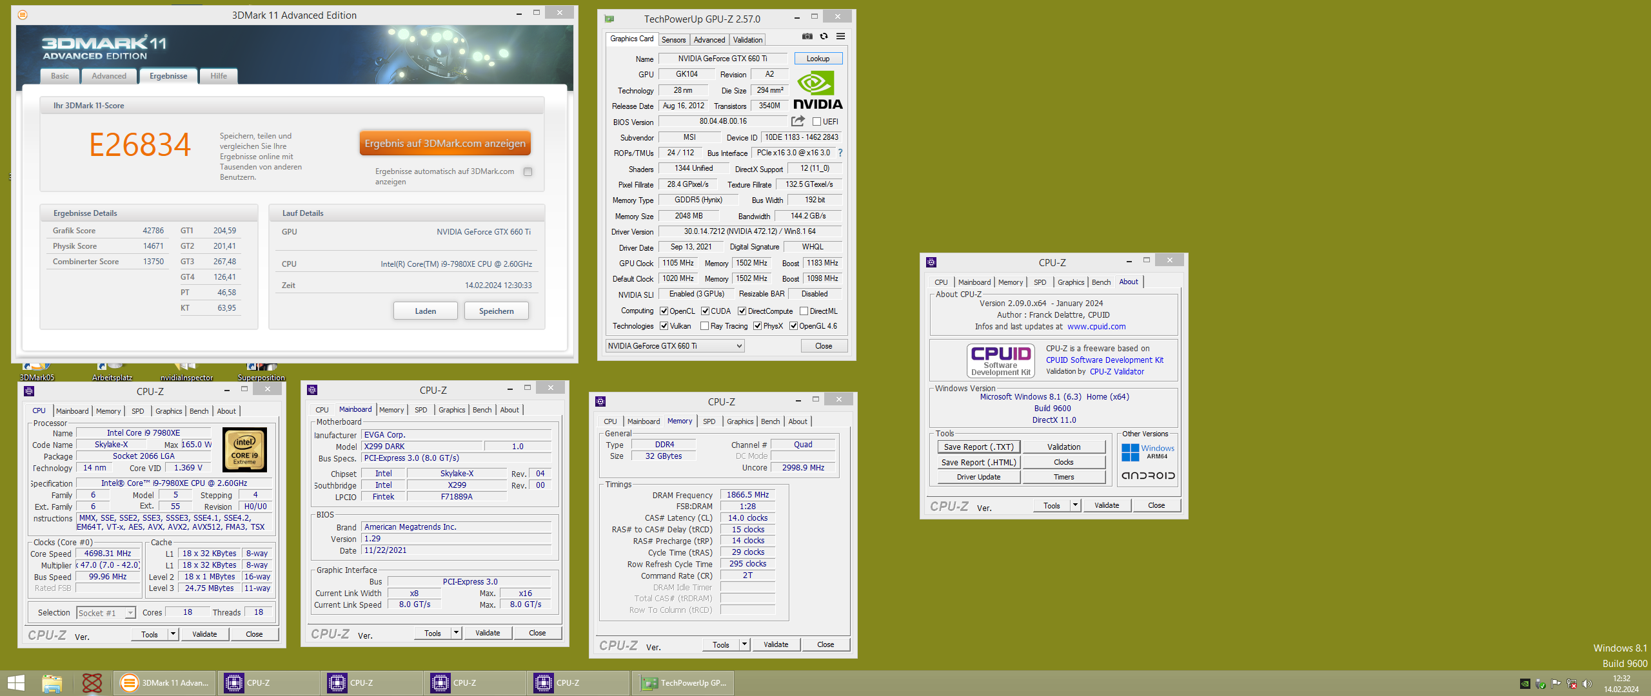Open the 3DMark05 desktop shortcut
The width and height of the screenshot is (1651, 696).
(x=37, y=372)
